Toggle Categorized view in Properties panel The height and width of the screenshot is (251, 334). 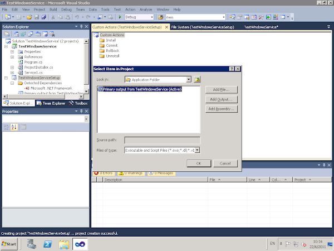7,127
